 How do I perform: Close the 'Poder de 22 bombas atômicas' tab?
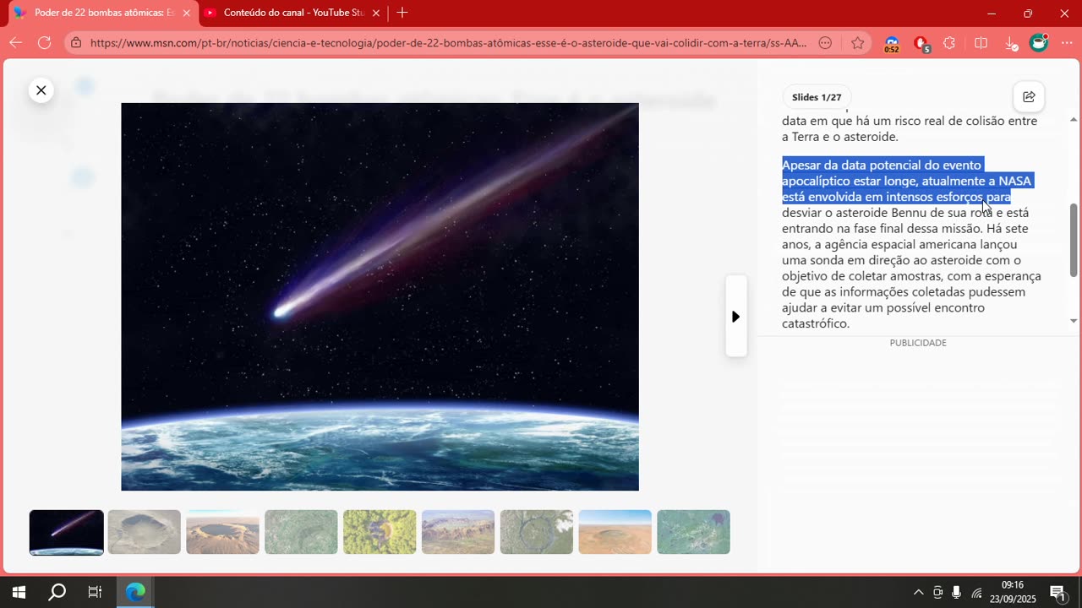click(x=186, y=13)
